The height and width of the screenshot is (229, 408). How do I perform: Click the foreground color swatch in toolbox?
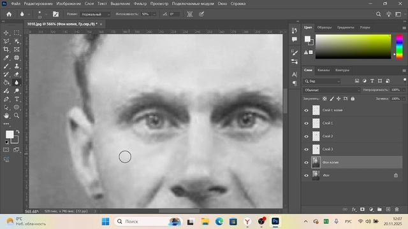(x=10, y=134)
